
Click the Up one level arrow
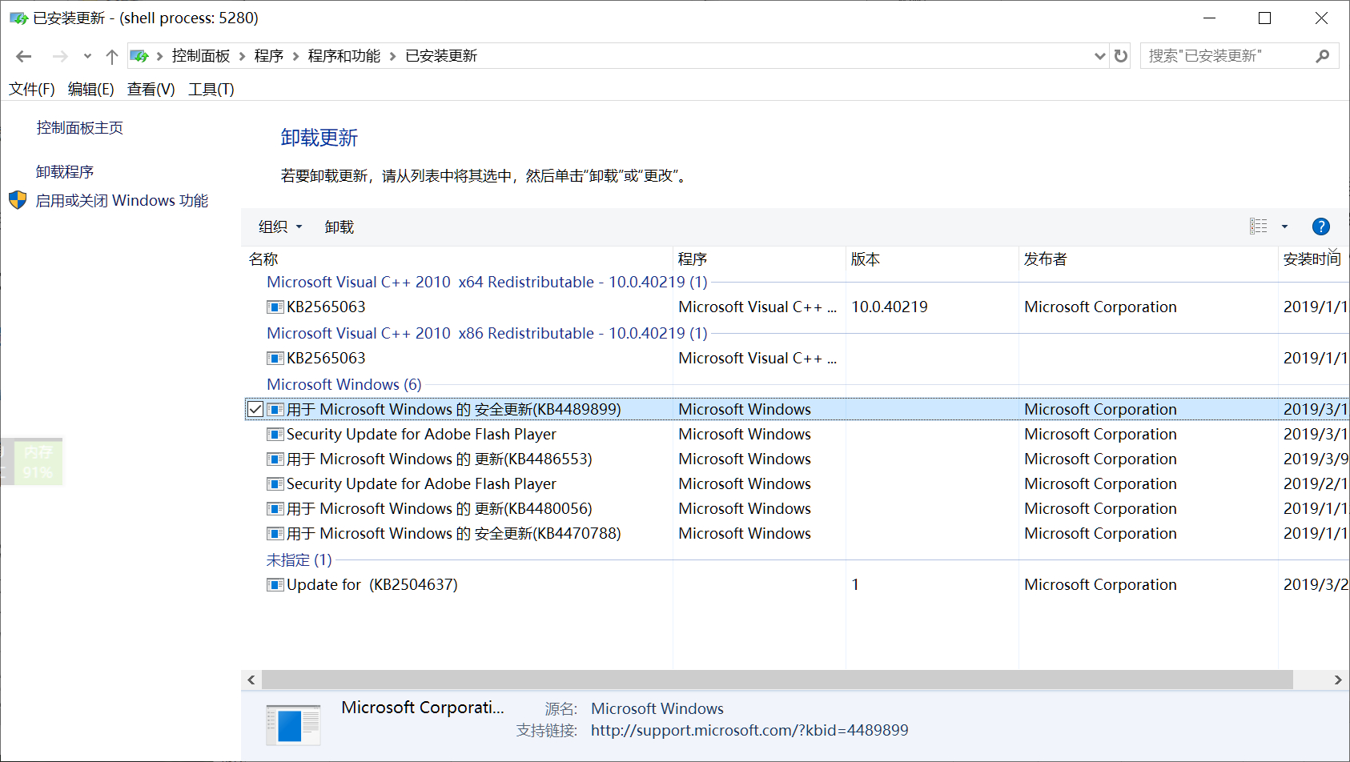(x=112, y=56)
